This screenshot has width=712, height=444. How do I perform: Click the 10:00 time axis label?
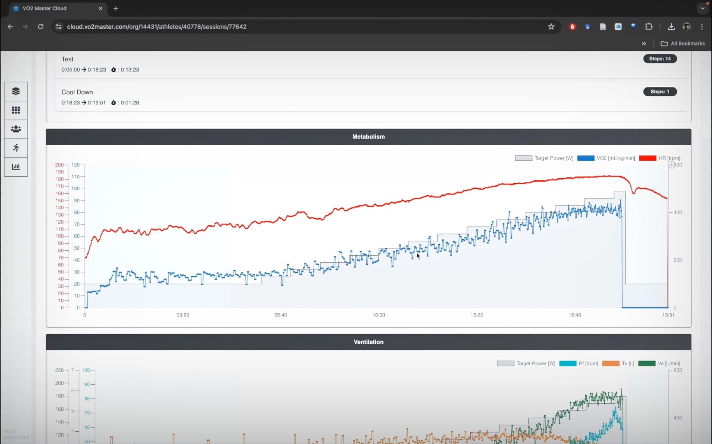pos(379,315)
